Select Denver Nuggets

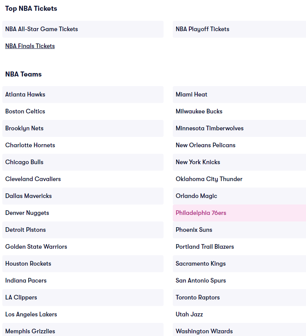click(83, 213)
